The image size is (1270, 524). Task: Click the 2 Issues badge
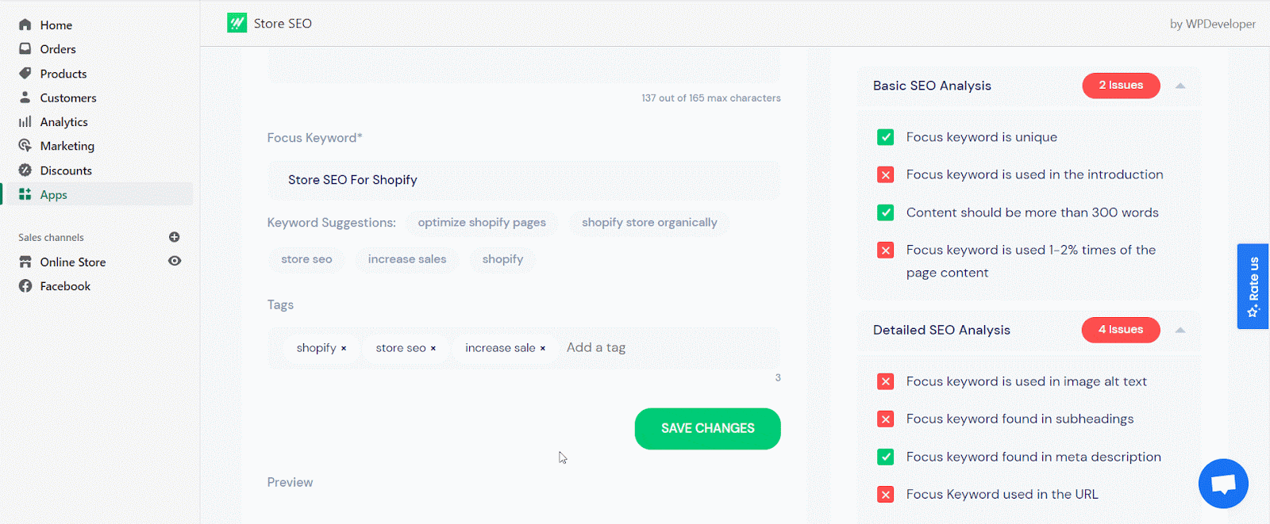click(x=1121, y=86)
